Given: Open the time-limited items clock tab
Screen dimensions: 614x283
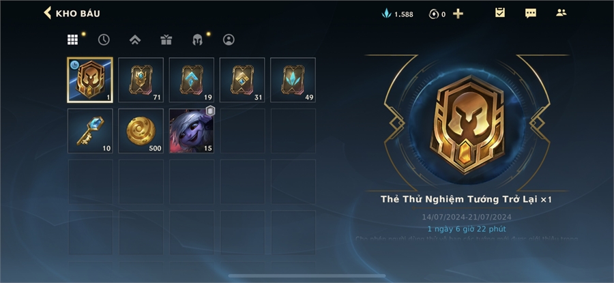Looking at the screenshot, I should [x=104, y=40].
